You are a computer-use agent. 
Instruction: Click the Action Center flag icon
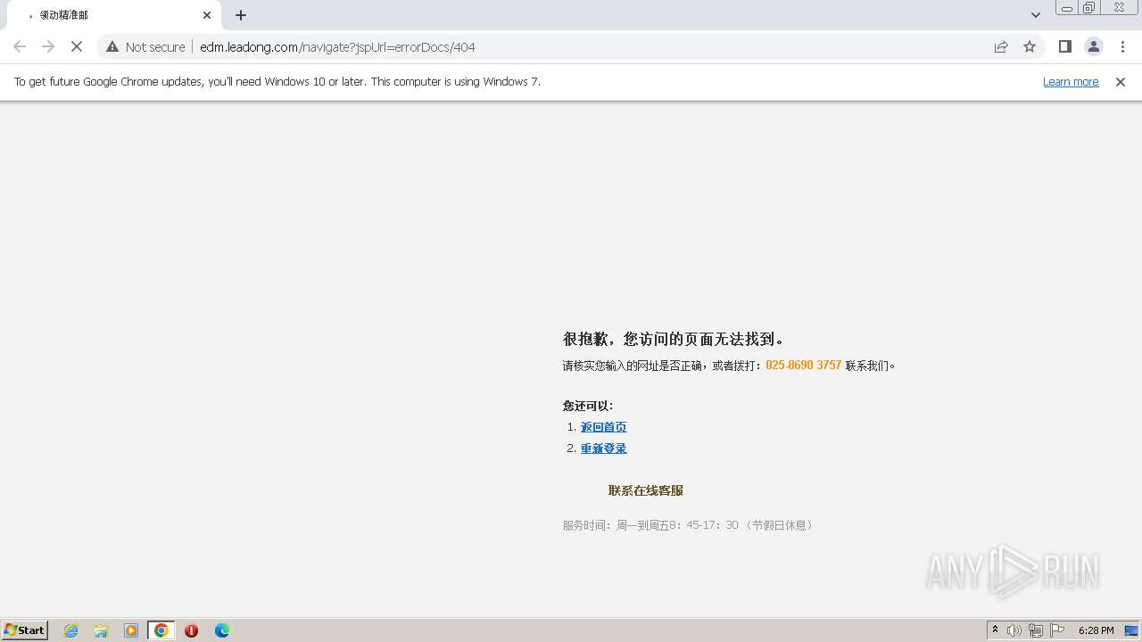coord(1057,630)
